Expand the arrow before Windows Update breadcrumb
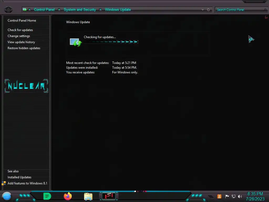This screenshot has height=202, width=269. (100, 10)
